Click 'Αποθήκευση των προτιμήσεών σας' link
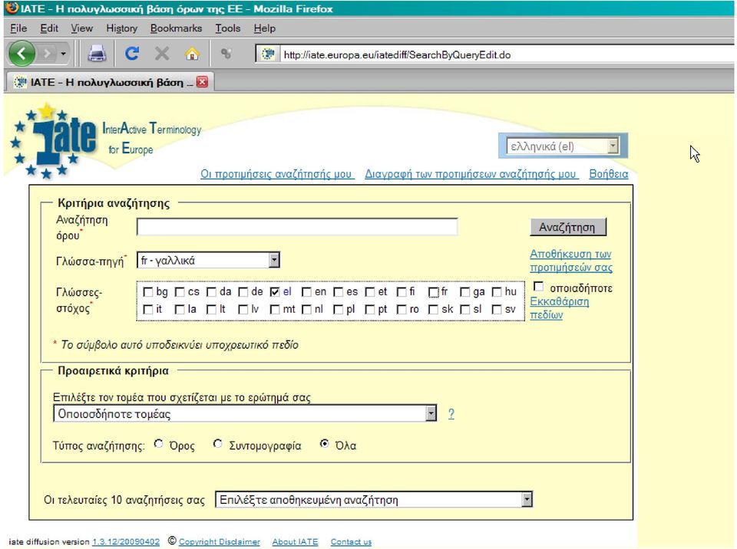The width and height of the screenshot is (737, 549). pos(571,261)
